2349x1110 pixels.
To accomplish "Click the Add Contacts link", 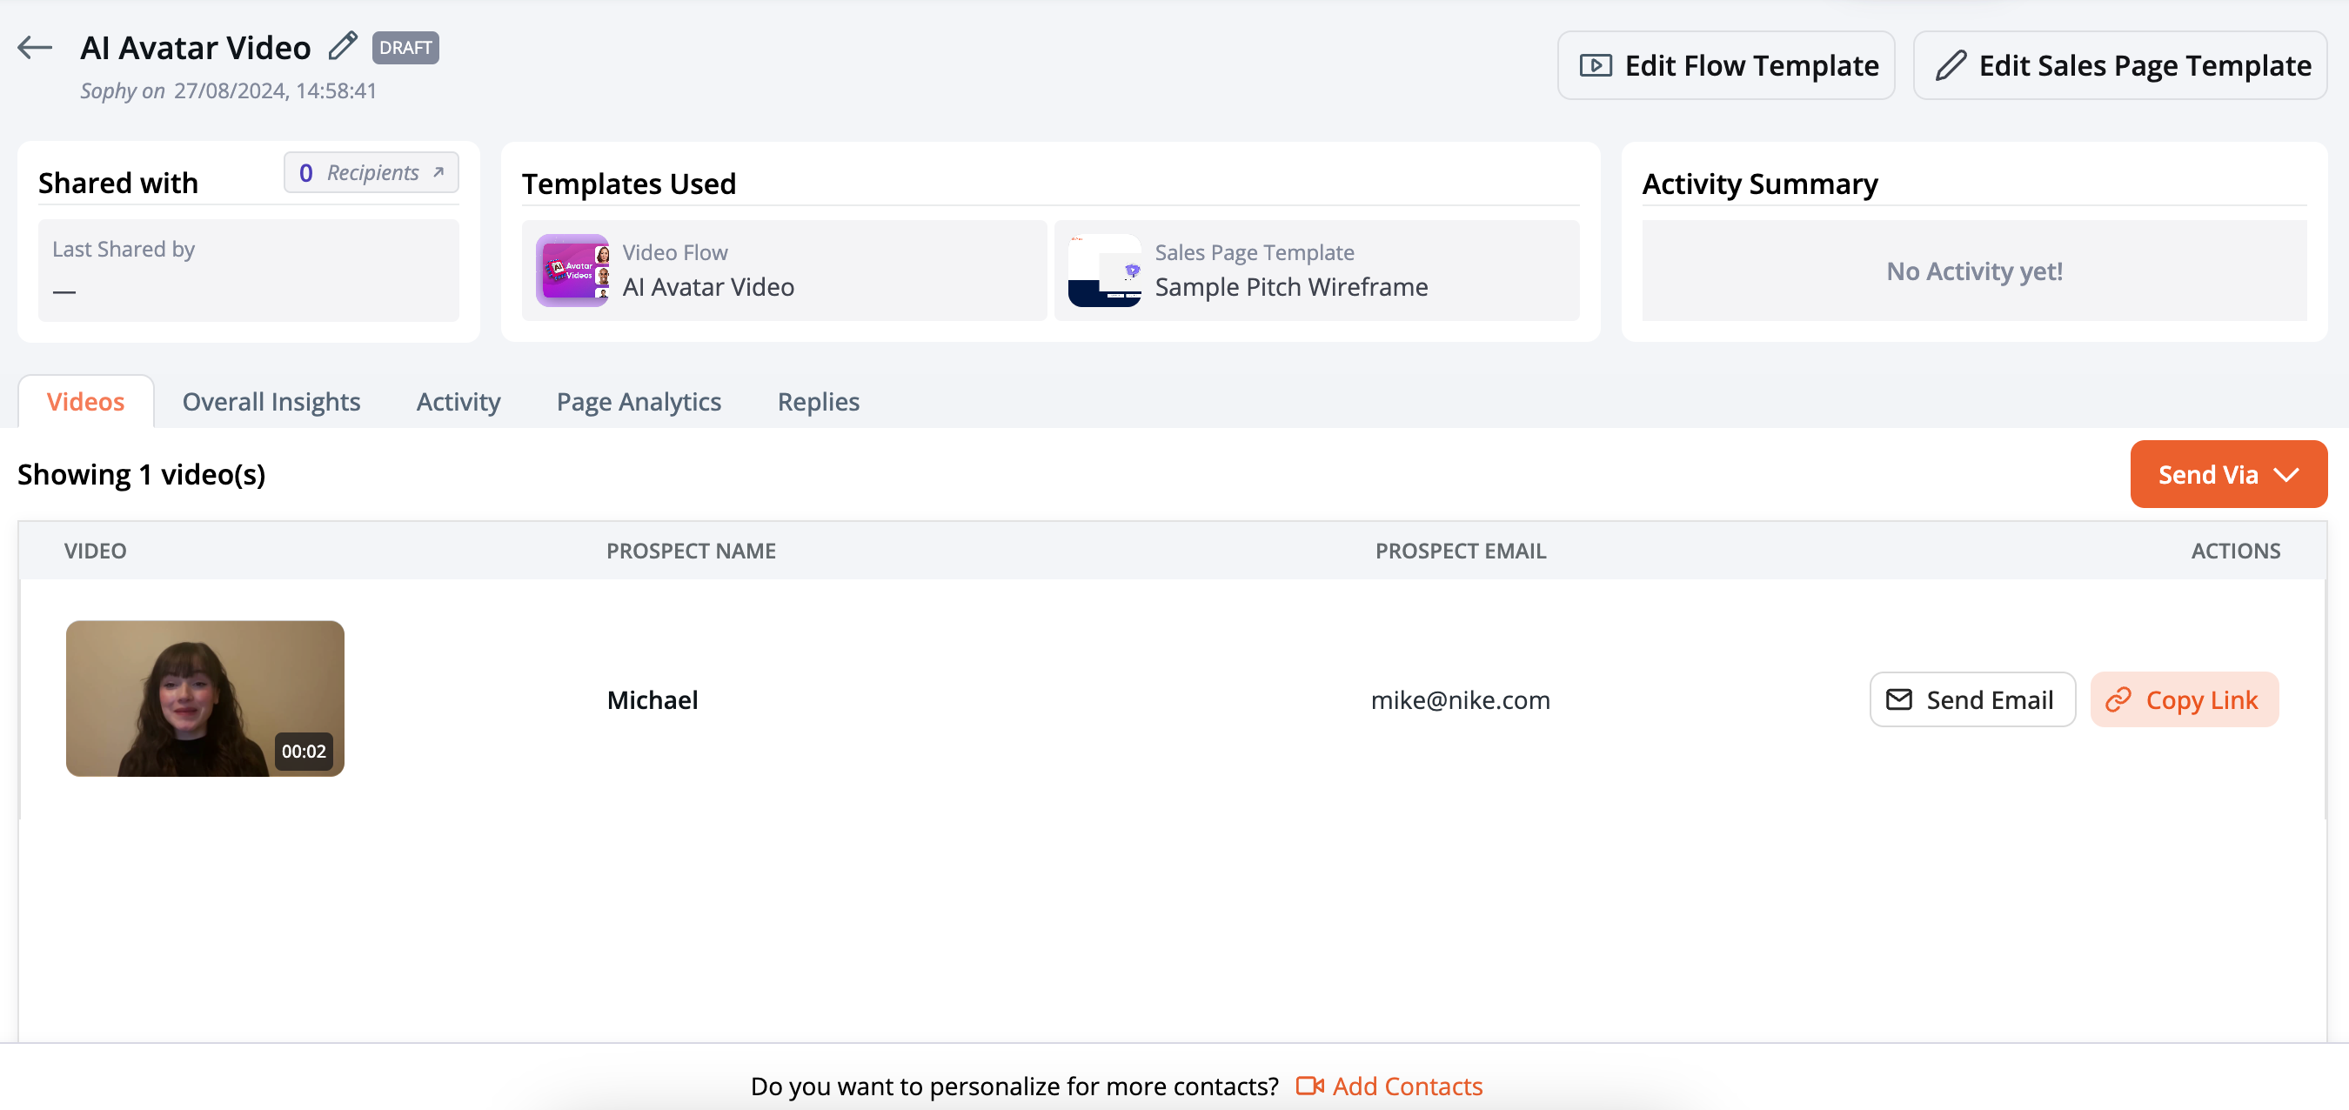I will (1407, 1086).
